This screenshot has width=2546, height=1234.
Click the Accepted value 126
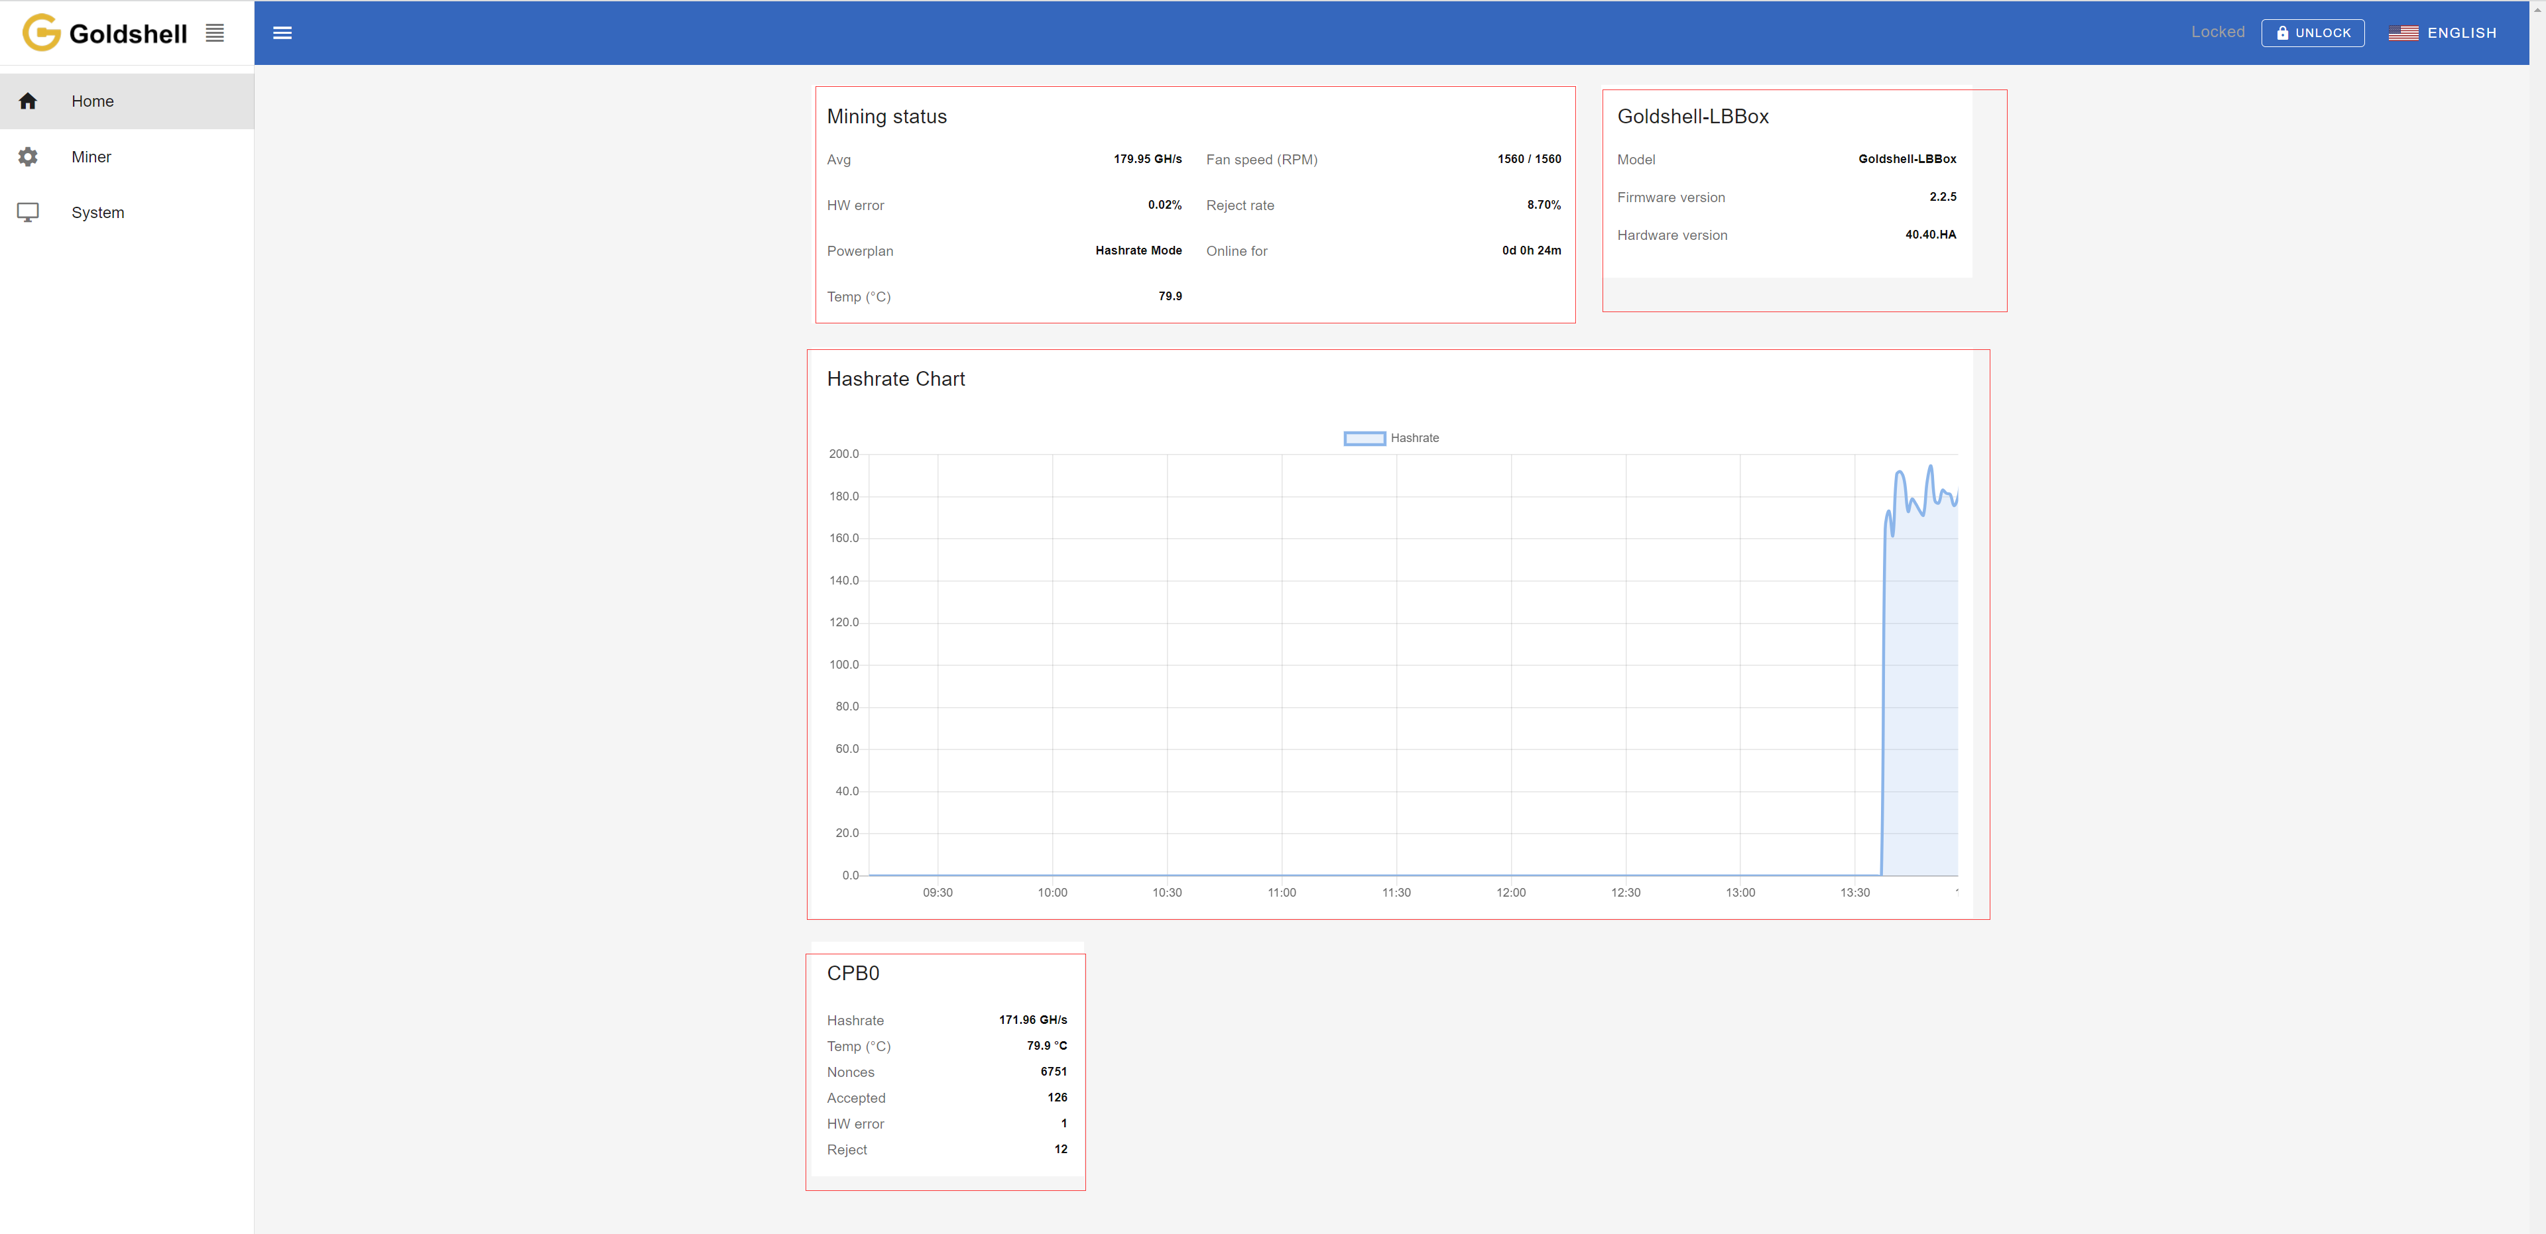1058,1097
